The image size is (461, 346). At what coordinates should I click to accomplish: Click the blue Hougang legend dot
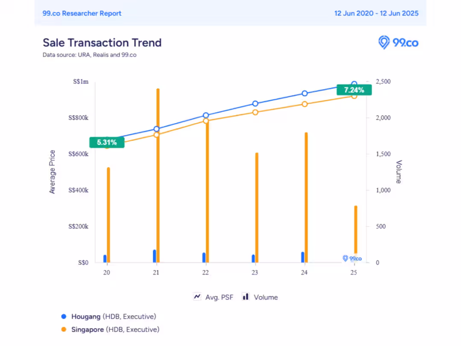64,317
